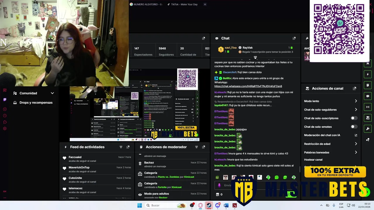The width and height of the screenshot is (374, 210).
Task: Click the wrench tools icon in right rail
Action: 368,129
